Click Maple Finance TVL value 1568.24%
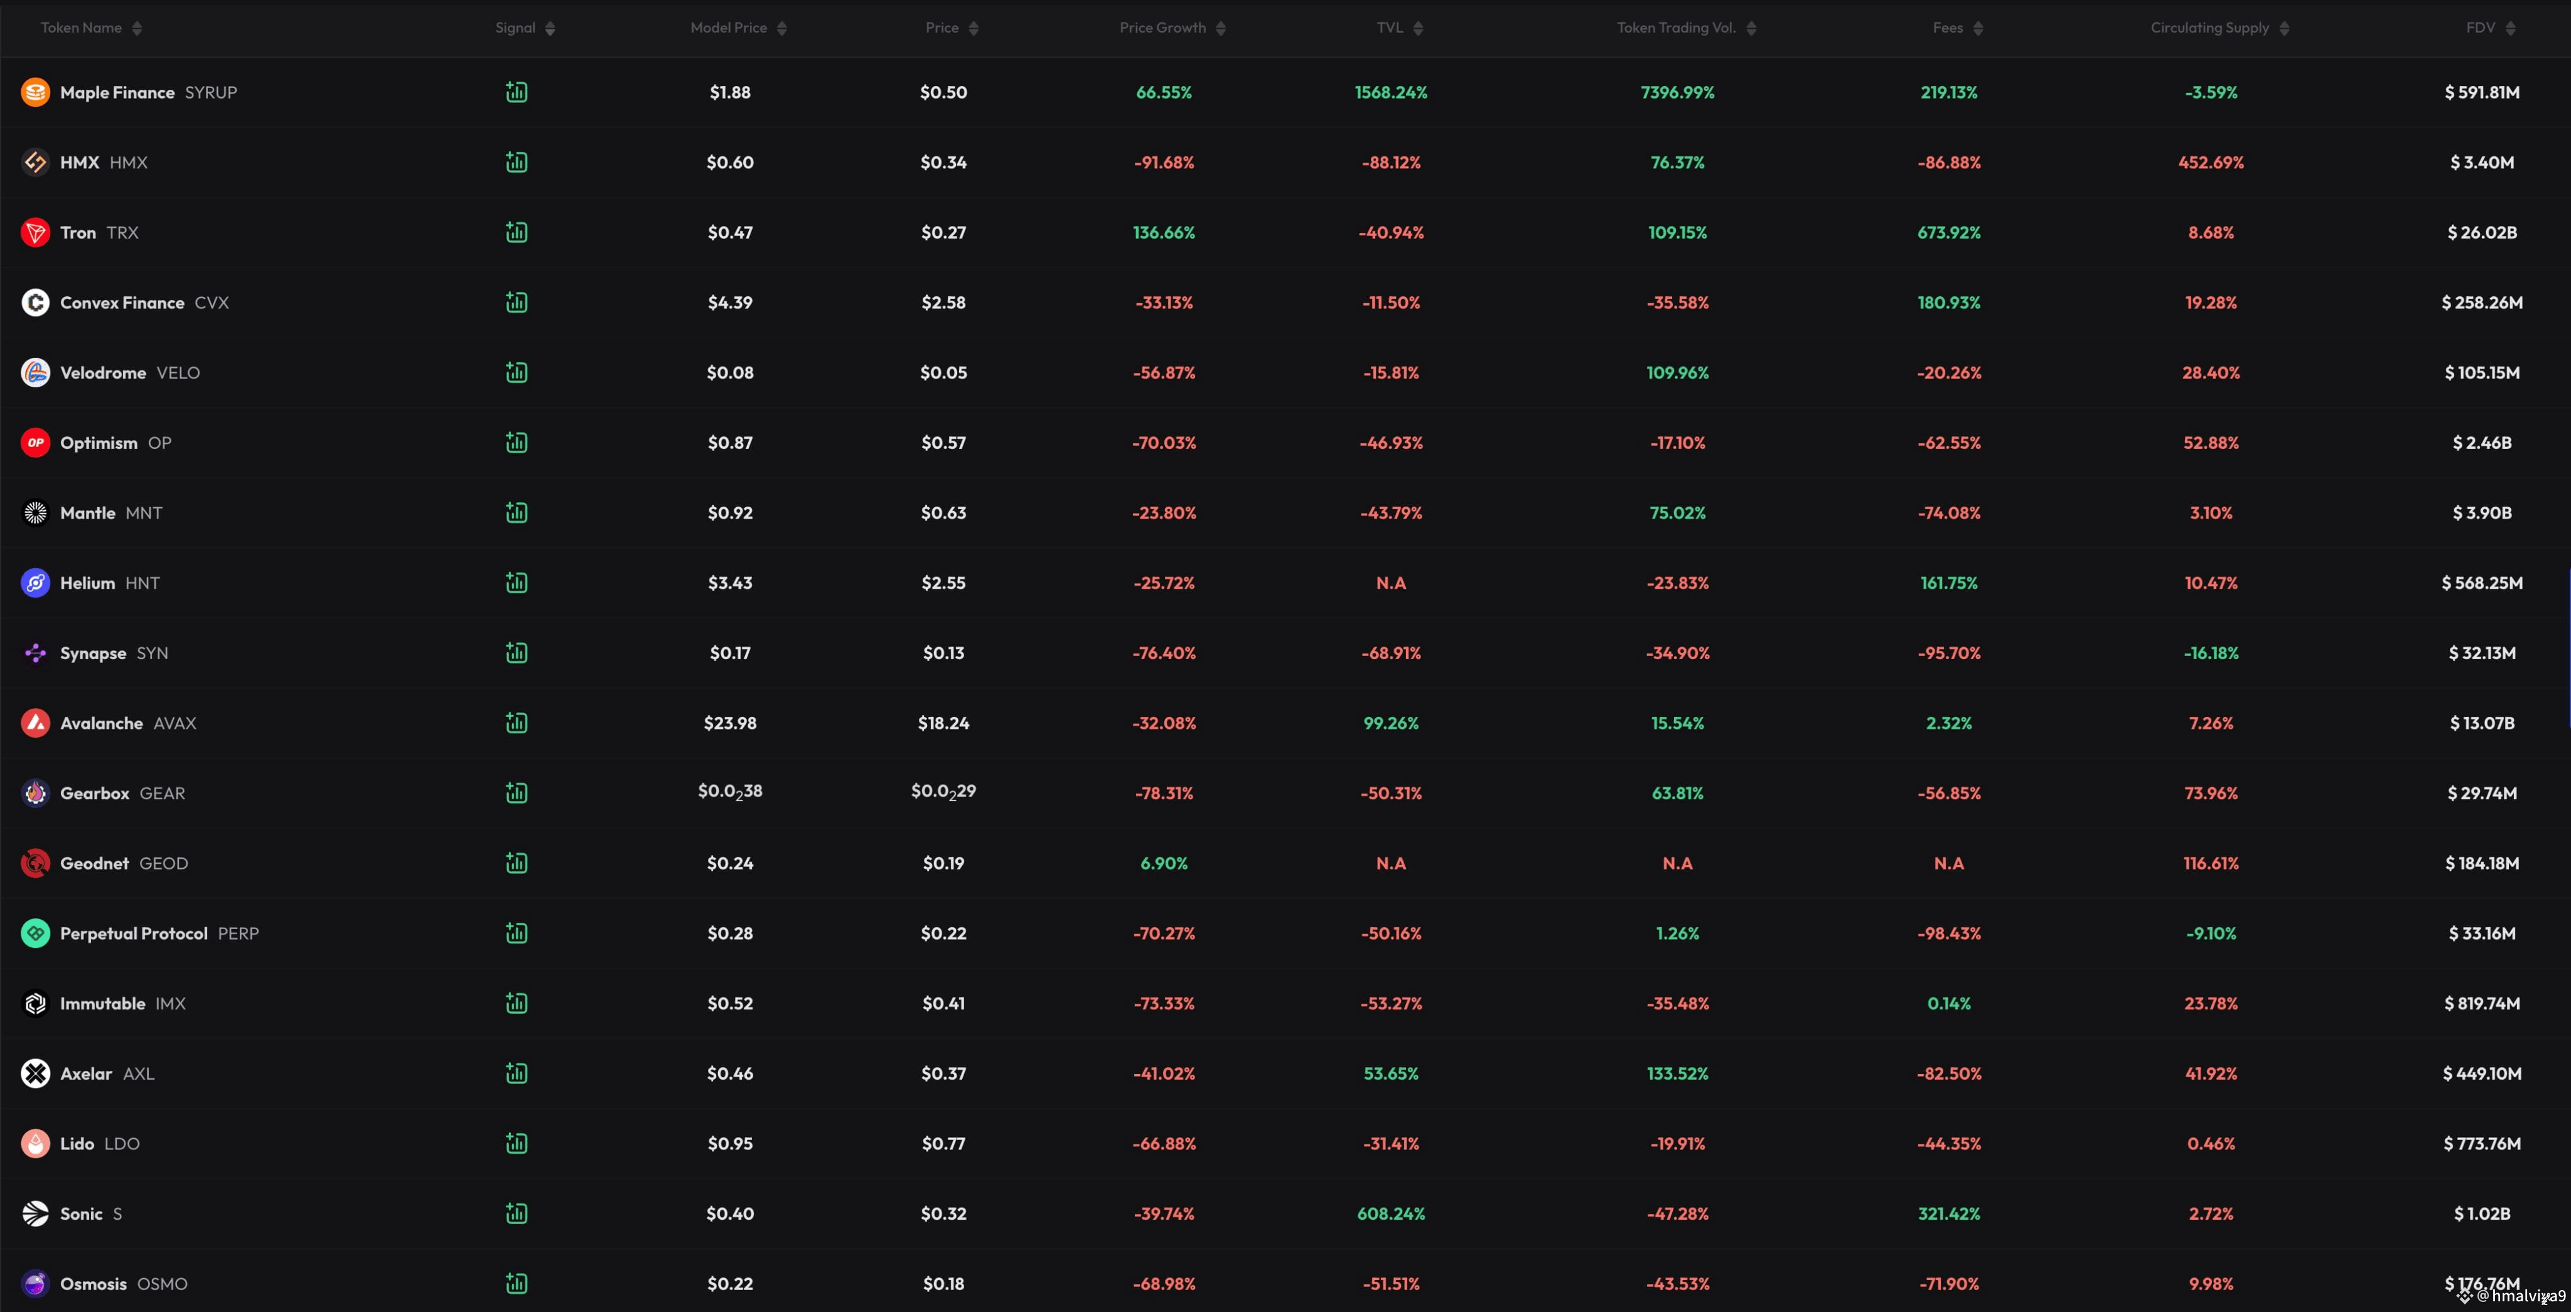 pyautogui.click(x=1390, y=92)
